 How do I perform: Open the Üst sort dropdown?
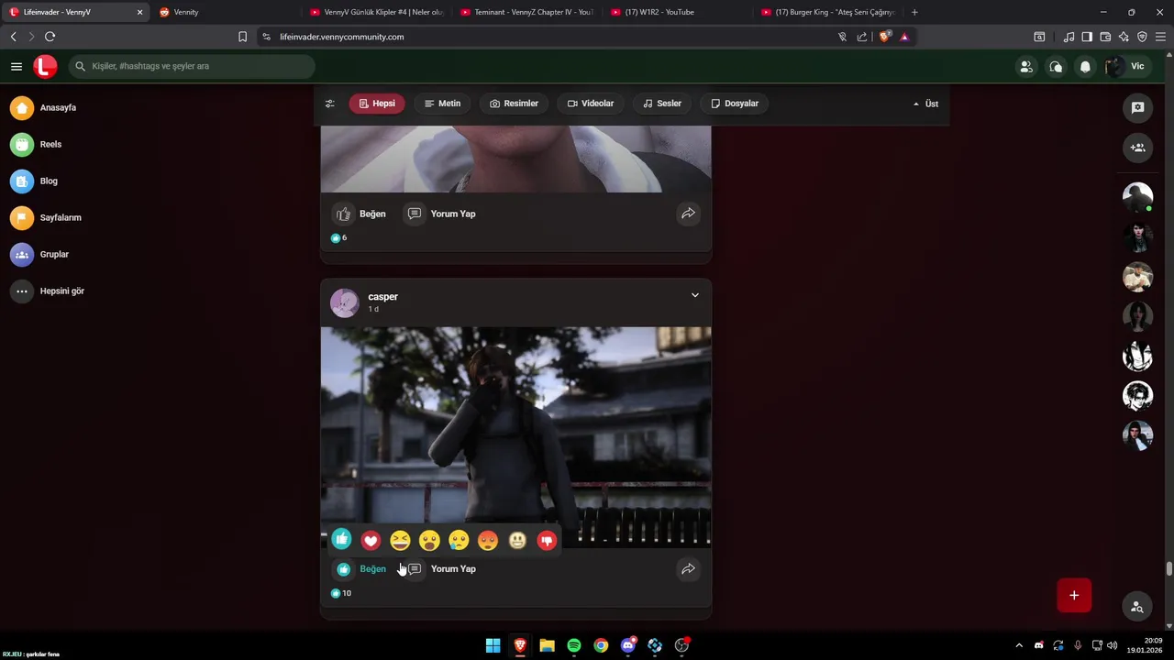coord(925,104)
